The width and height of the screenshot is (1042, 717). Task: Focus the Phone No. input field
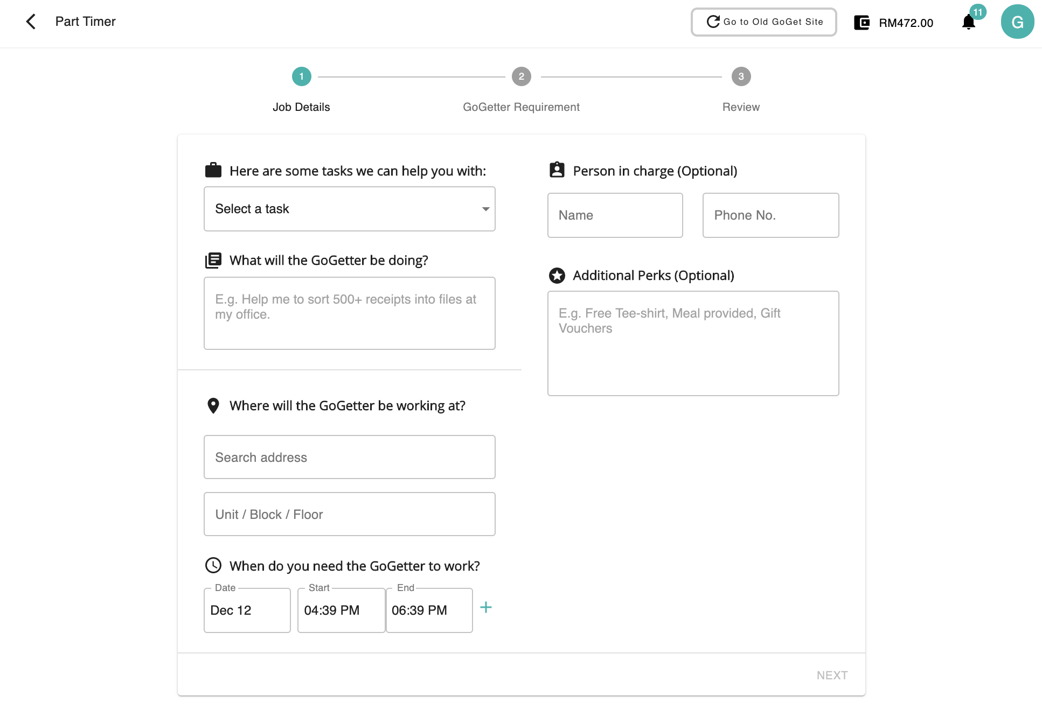(770, 215)
